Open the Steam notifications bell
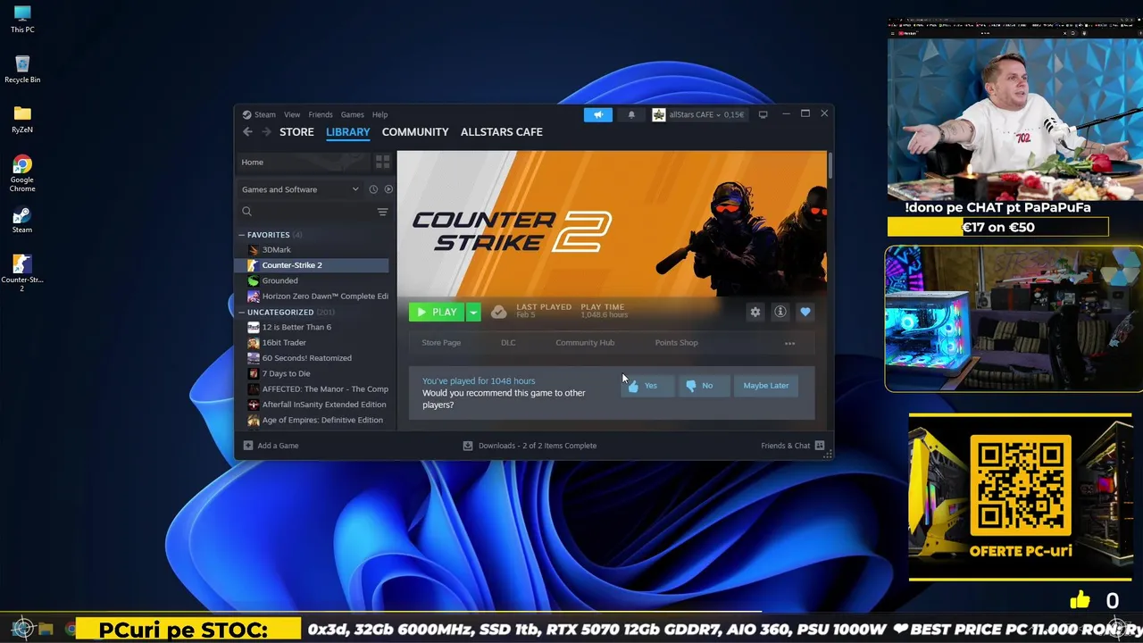Screen dimensions: 1143x643 click(631, 114)
